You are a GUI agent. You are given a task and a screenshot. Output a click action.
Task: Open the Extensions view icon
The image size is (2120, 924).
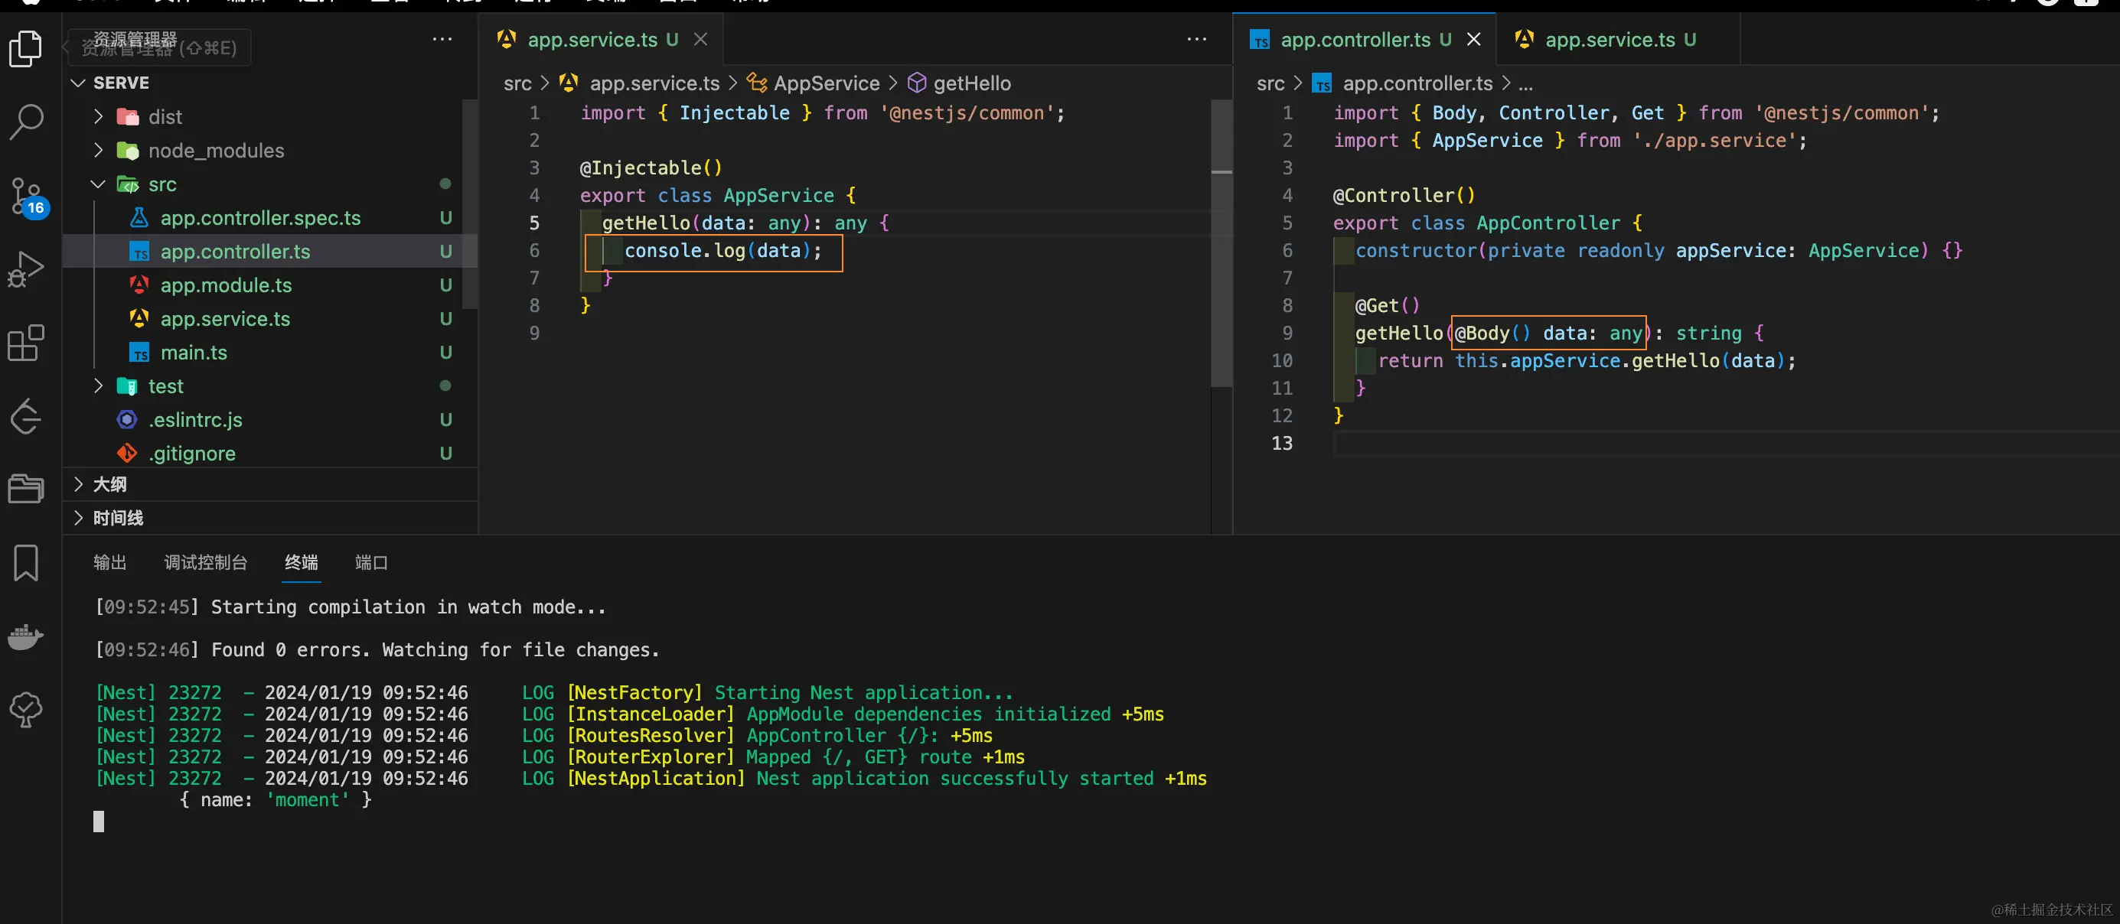[x=25, y=343]
